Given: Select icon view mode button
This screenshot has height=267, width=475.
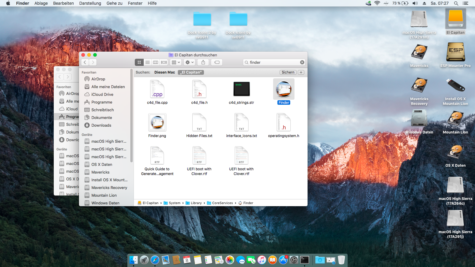Looking at the screenshot, I should click(x=139, y=62).
